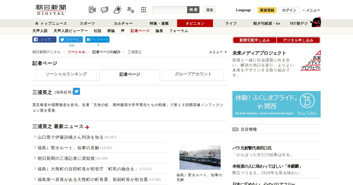Click the Twitter icon beside 三浦英之
Screen dimensions: 353x185
click(76, 91)
